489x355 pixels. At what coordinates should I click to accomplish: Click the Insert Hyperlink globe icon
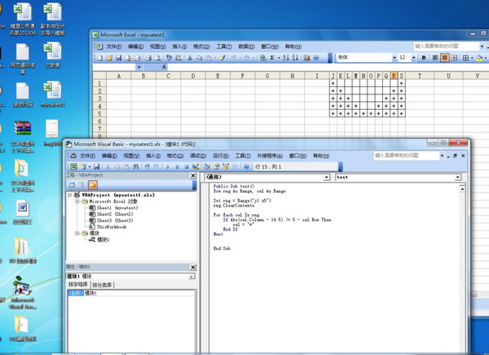point(263,58)
